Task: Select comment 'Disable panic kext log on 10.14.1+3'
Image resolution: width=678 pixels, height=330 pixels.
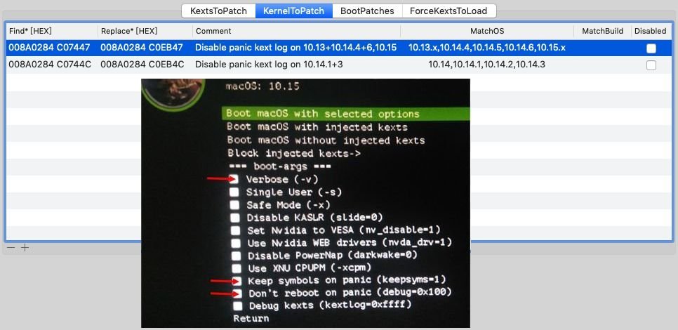Action: 269,65
